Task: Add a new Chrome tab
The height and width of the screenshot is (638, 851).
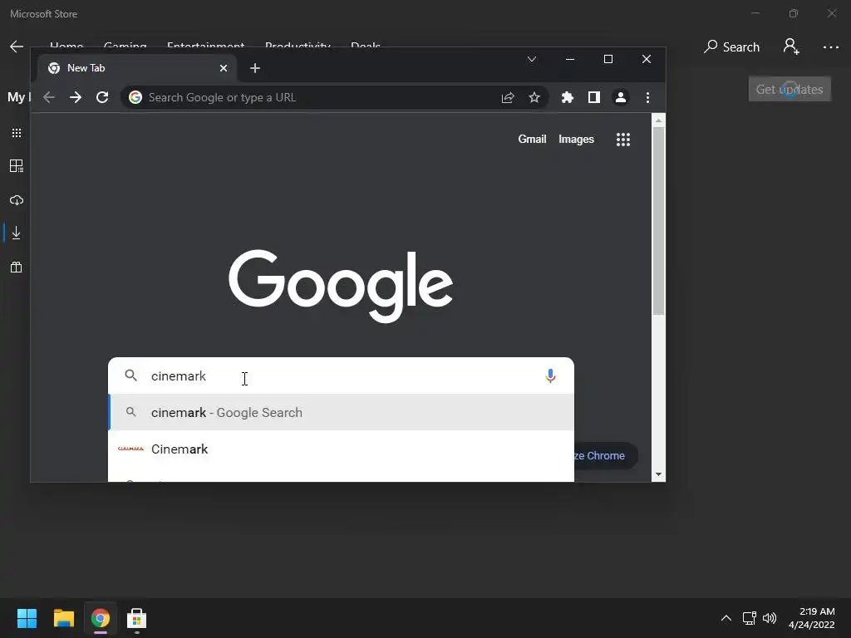Action: tap(255, 68)
